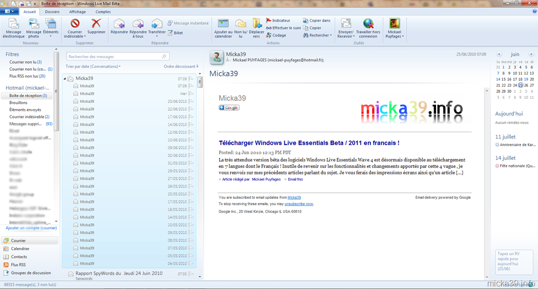Select Courrier non lu (3) filter
The height and width of the screenshot is (289, 538).
point(25,62)
